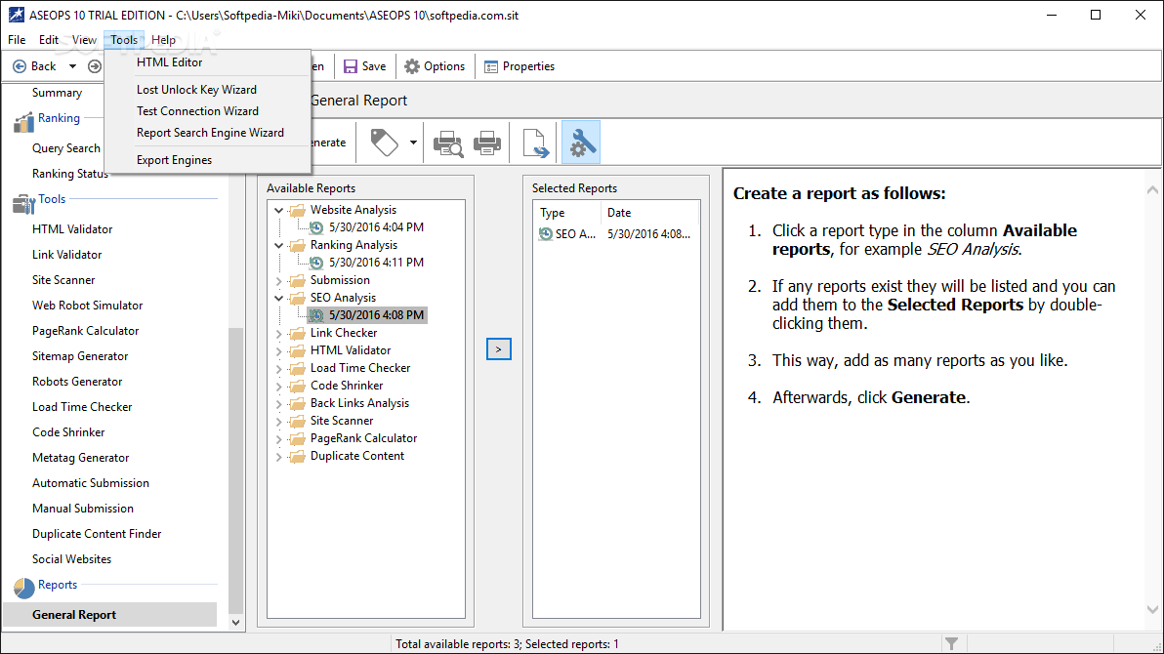Viewport: 1164px width, 654px height.
Task: Choose Lost Unlock Key Wizard
Action: [196, 90]
